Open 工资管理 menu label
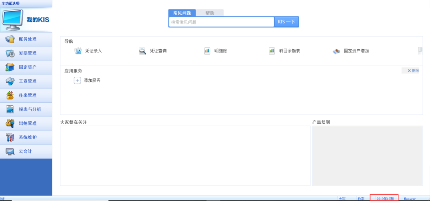The width and height of the screenshot is (430, 201). pyautogui.click(x=27, y=81)
